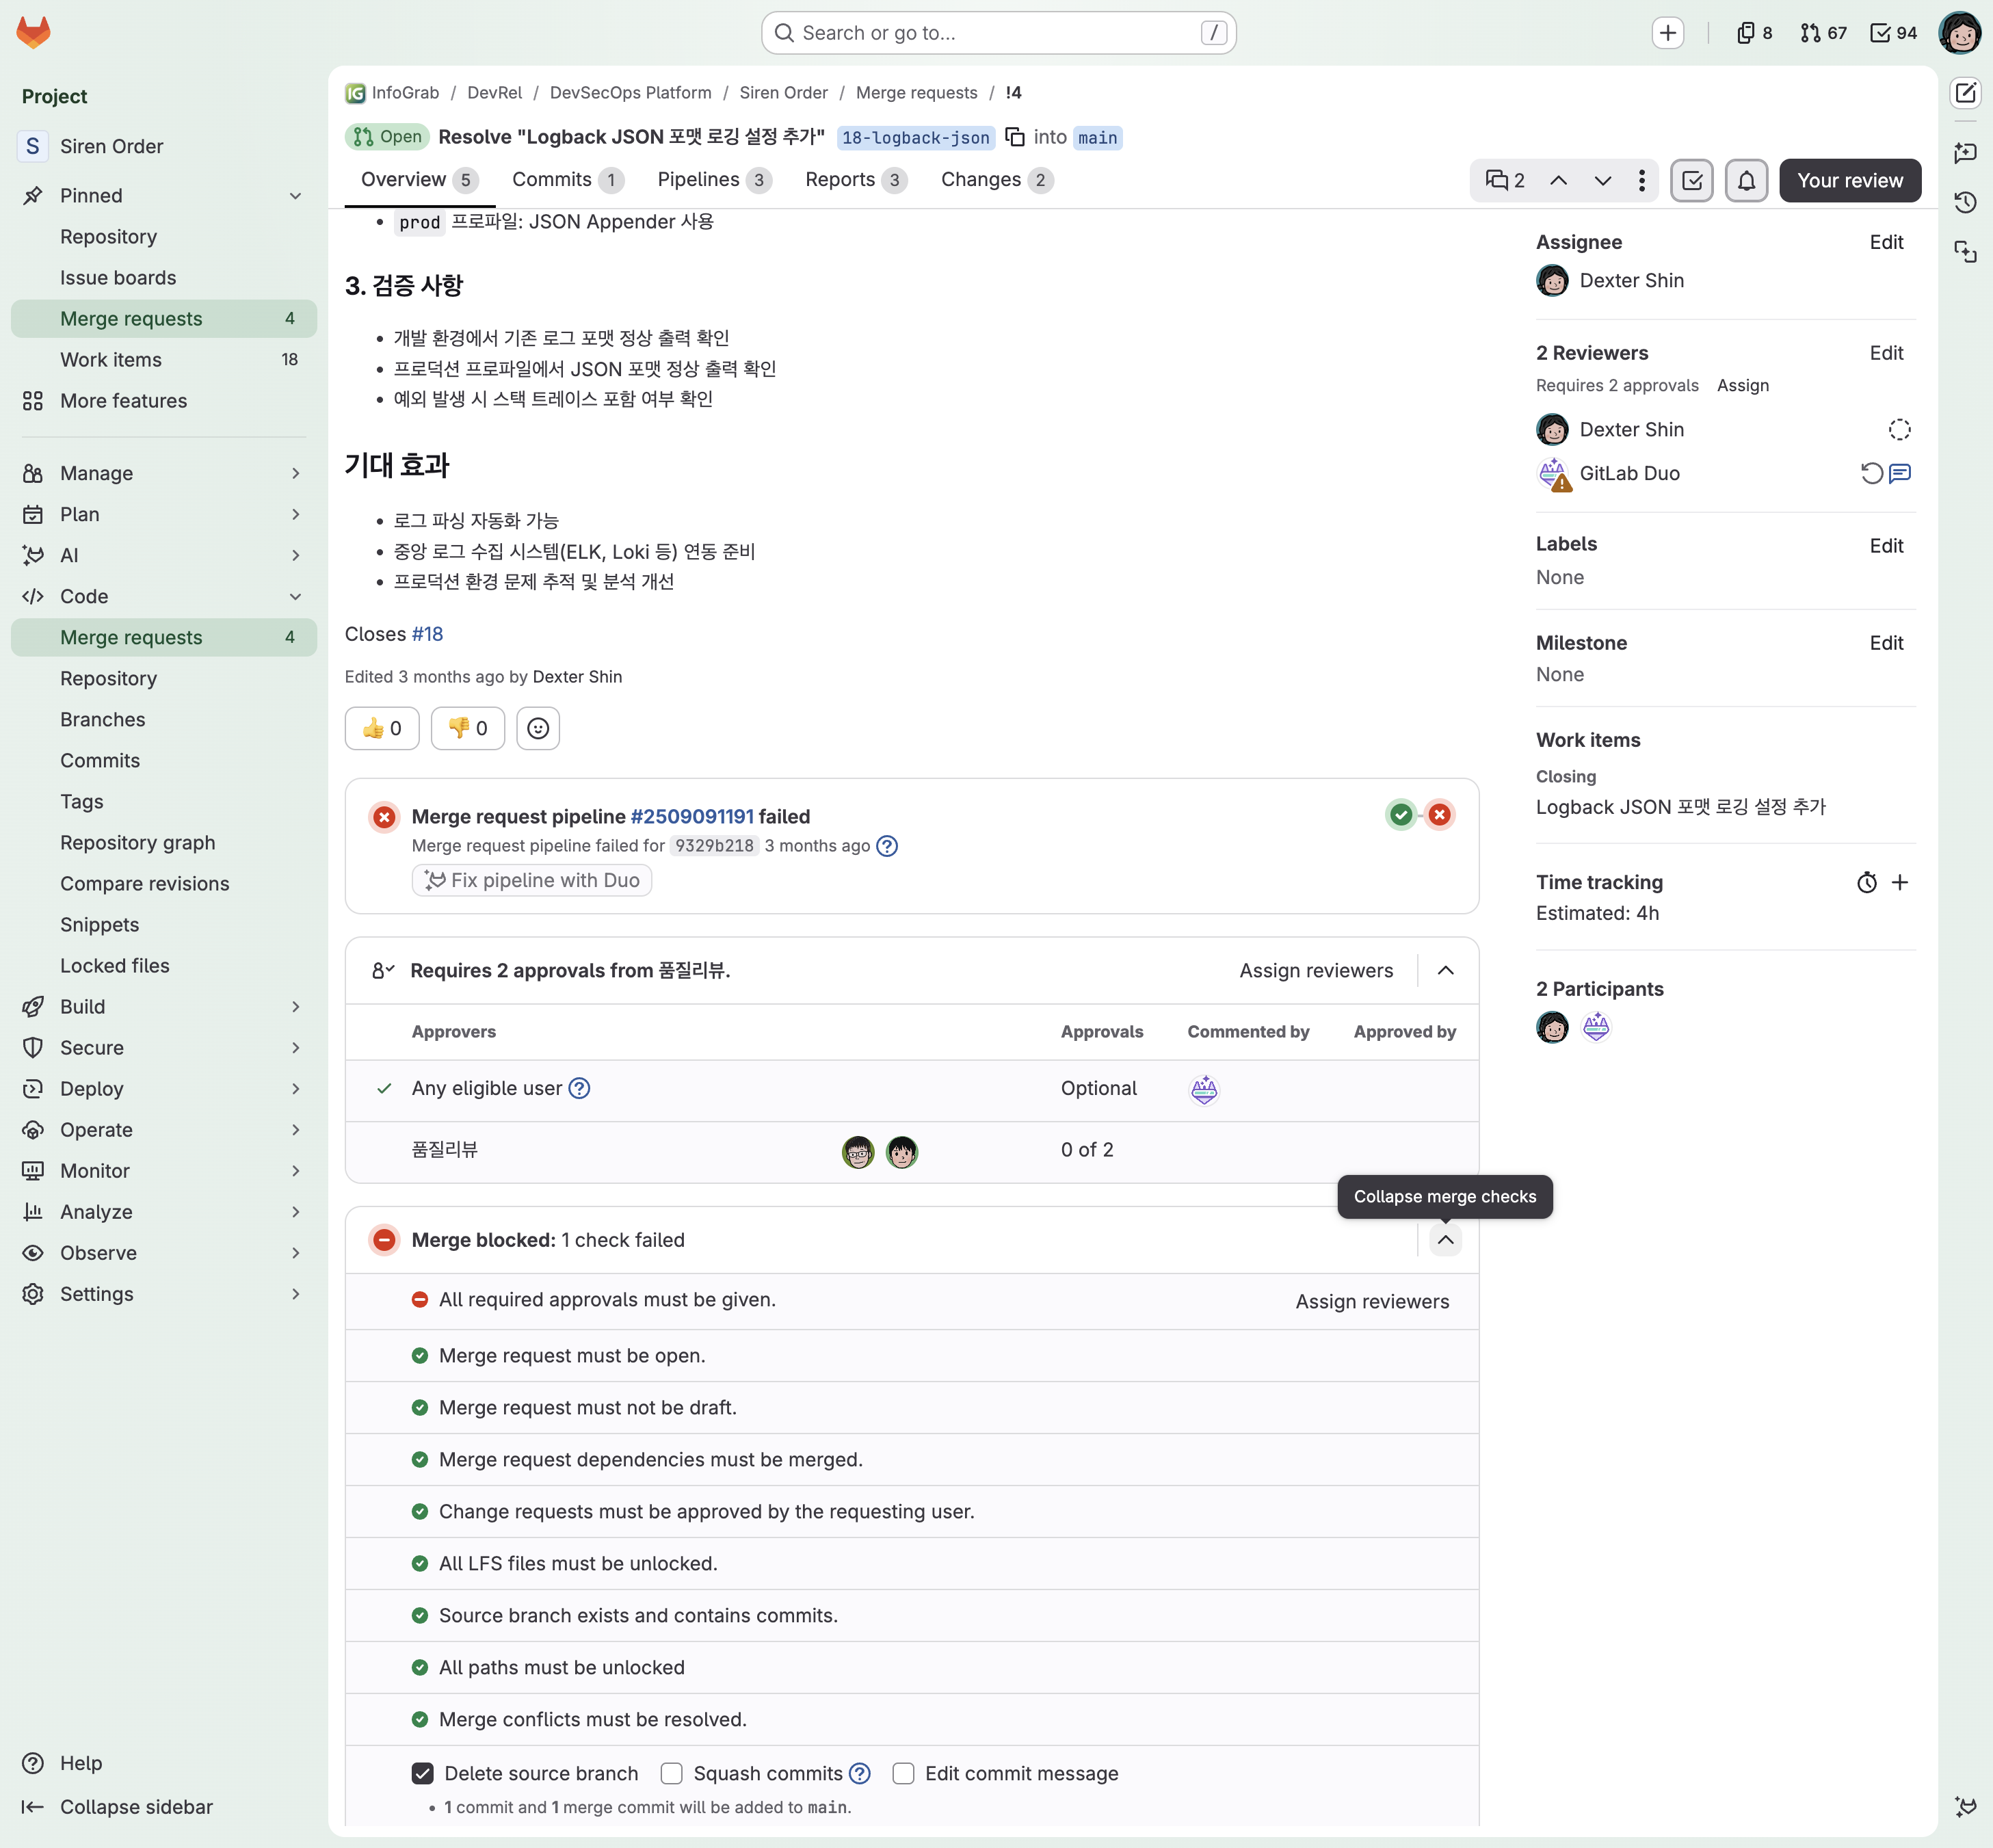Edit the Labels field
This screenshot has width=1993, height=1848.
[1886, 546]
